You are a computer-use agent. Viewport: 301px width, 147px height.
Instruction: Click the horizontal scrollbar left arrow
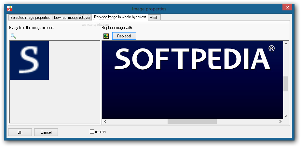tap(105, 122)
